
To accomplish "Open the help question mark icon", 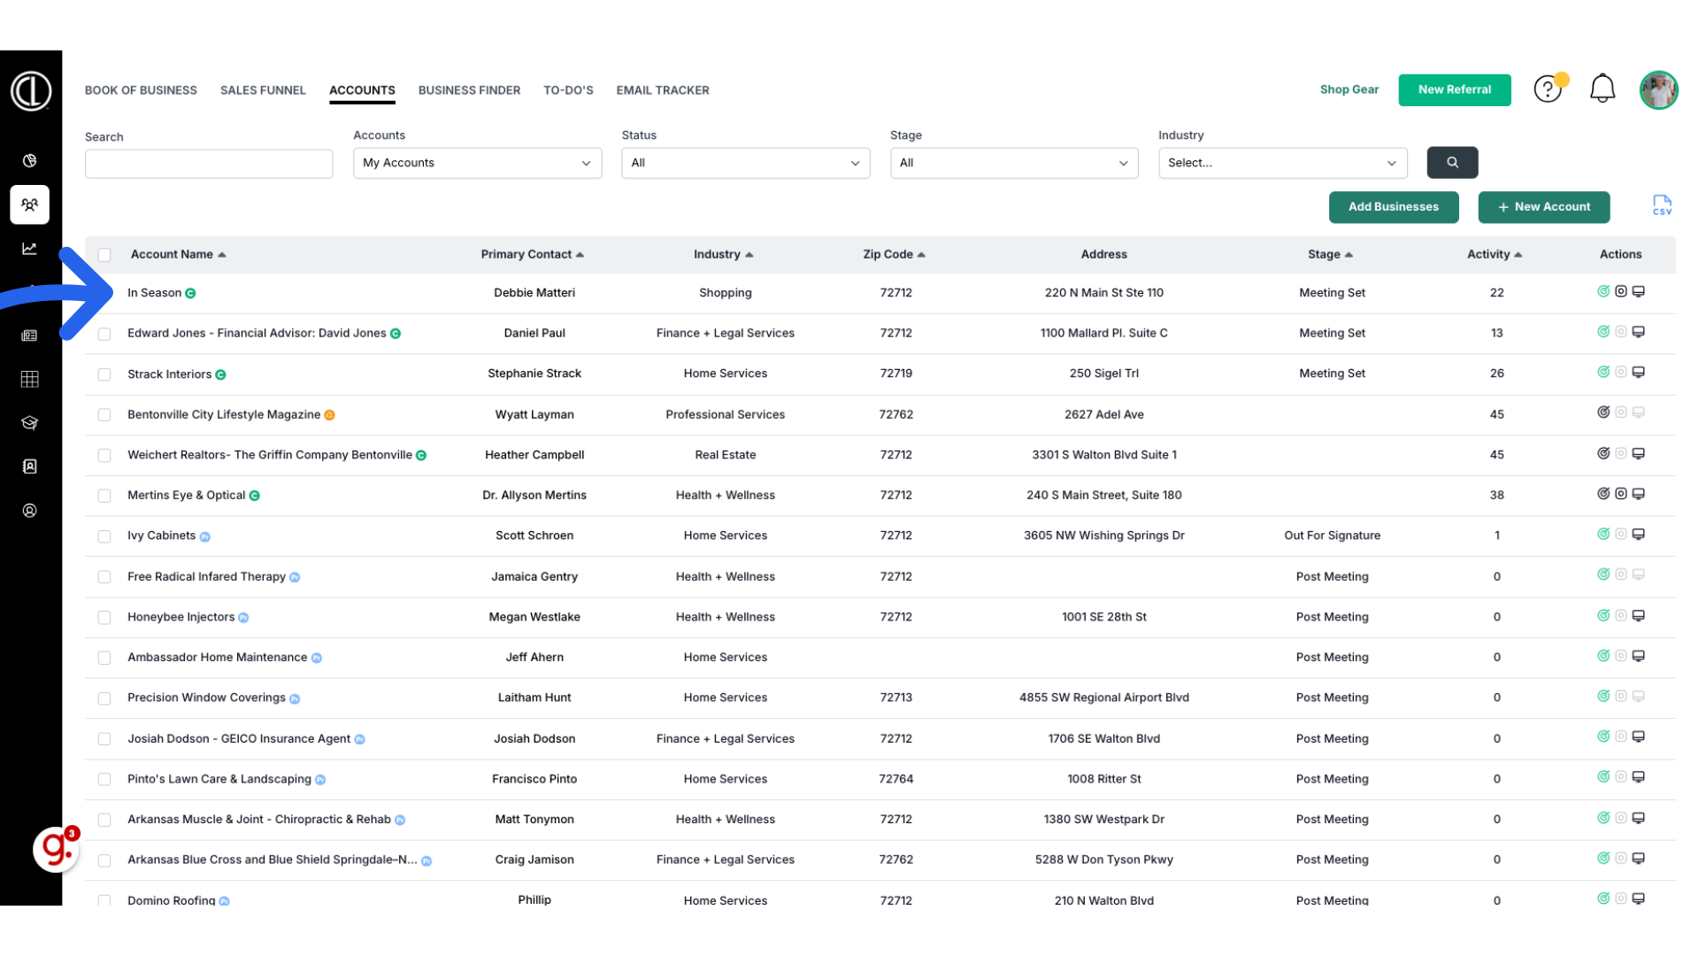I will [1548, 89].
